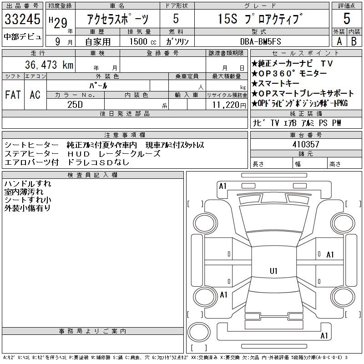Select shift type FAT
Screen dimensions: 364x364
(x=13, y=95)
